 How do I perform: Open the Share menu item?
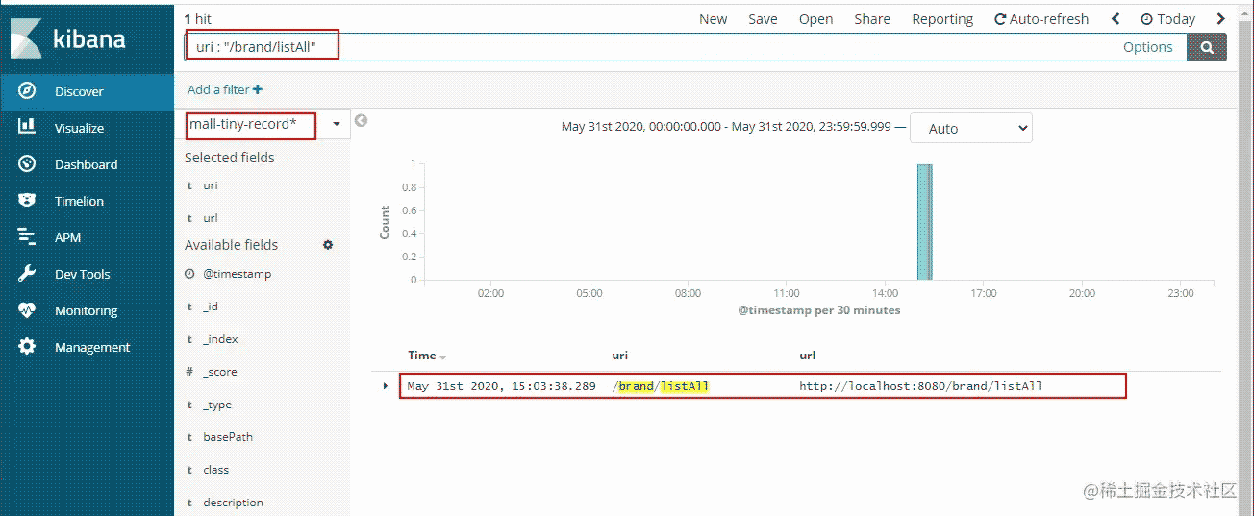871,19
